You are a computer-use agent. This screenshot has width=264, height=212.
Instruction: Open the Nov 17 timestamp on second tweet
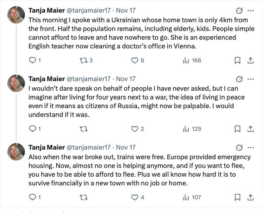[x=126, y=79]
